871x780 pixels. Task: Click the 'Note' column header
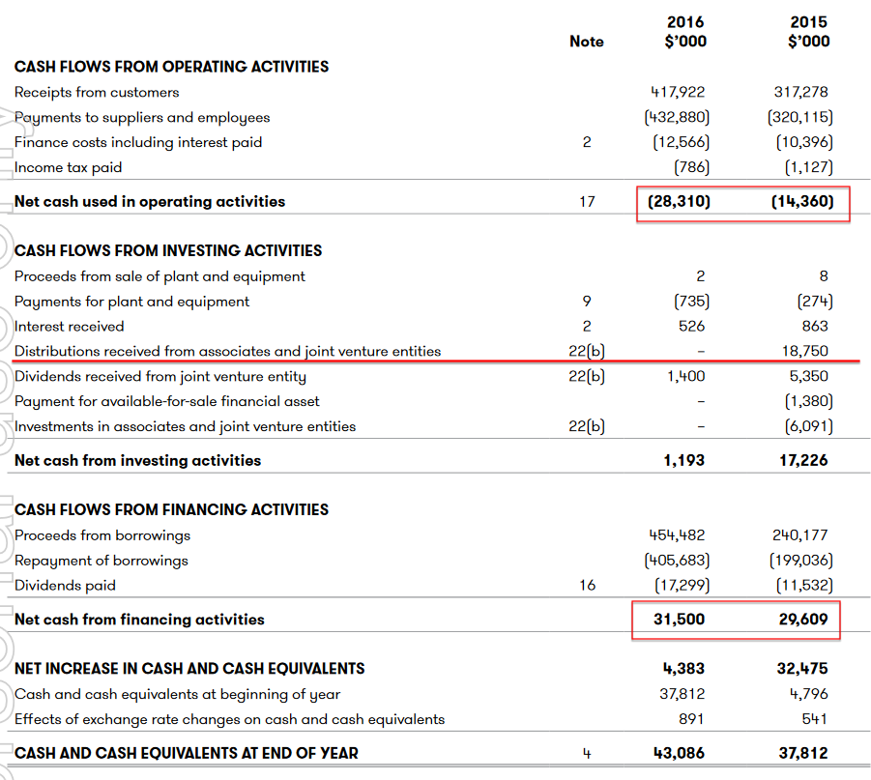click(x=587, y=42)
